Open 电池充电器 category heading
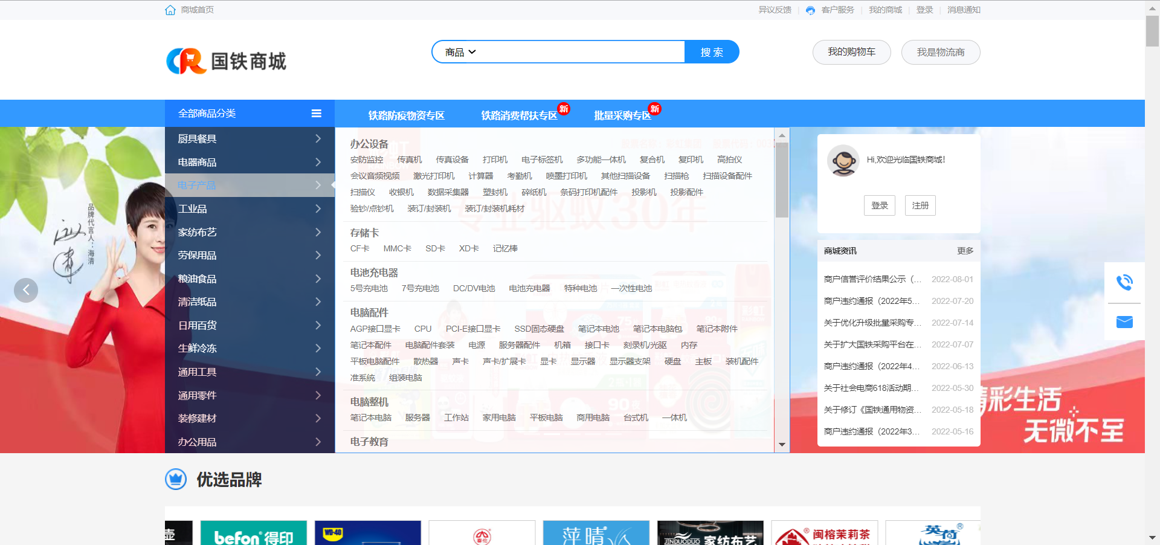This screenshot has width=1160, height=545. pos(374,272)
